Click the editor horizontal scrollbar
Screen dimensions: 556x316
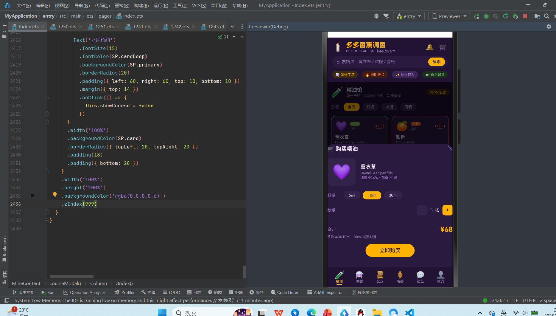71,277
